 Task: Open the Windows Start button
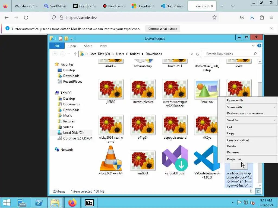pos(7,203)
